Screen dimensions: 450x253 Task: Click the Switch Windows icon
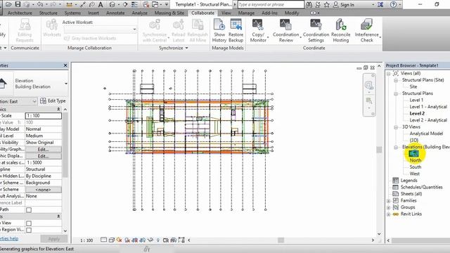tap(155, 5)
